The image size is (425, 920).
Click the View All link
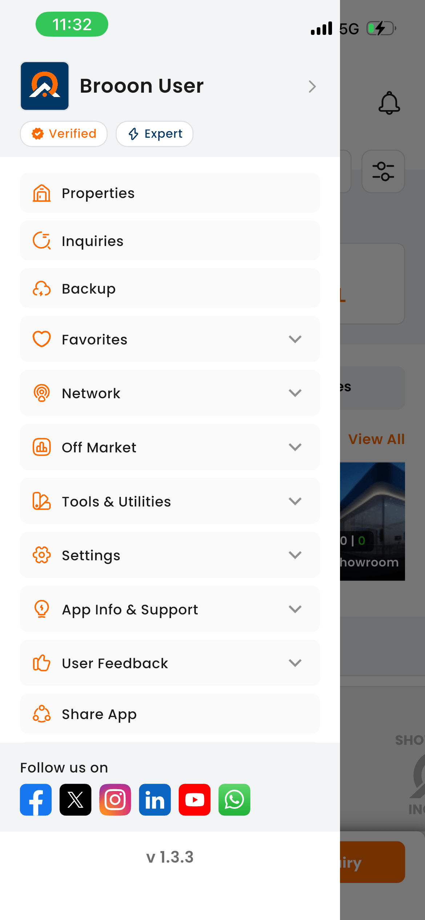coord(376,439)
